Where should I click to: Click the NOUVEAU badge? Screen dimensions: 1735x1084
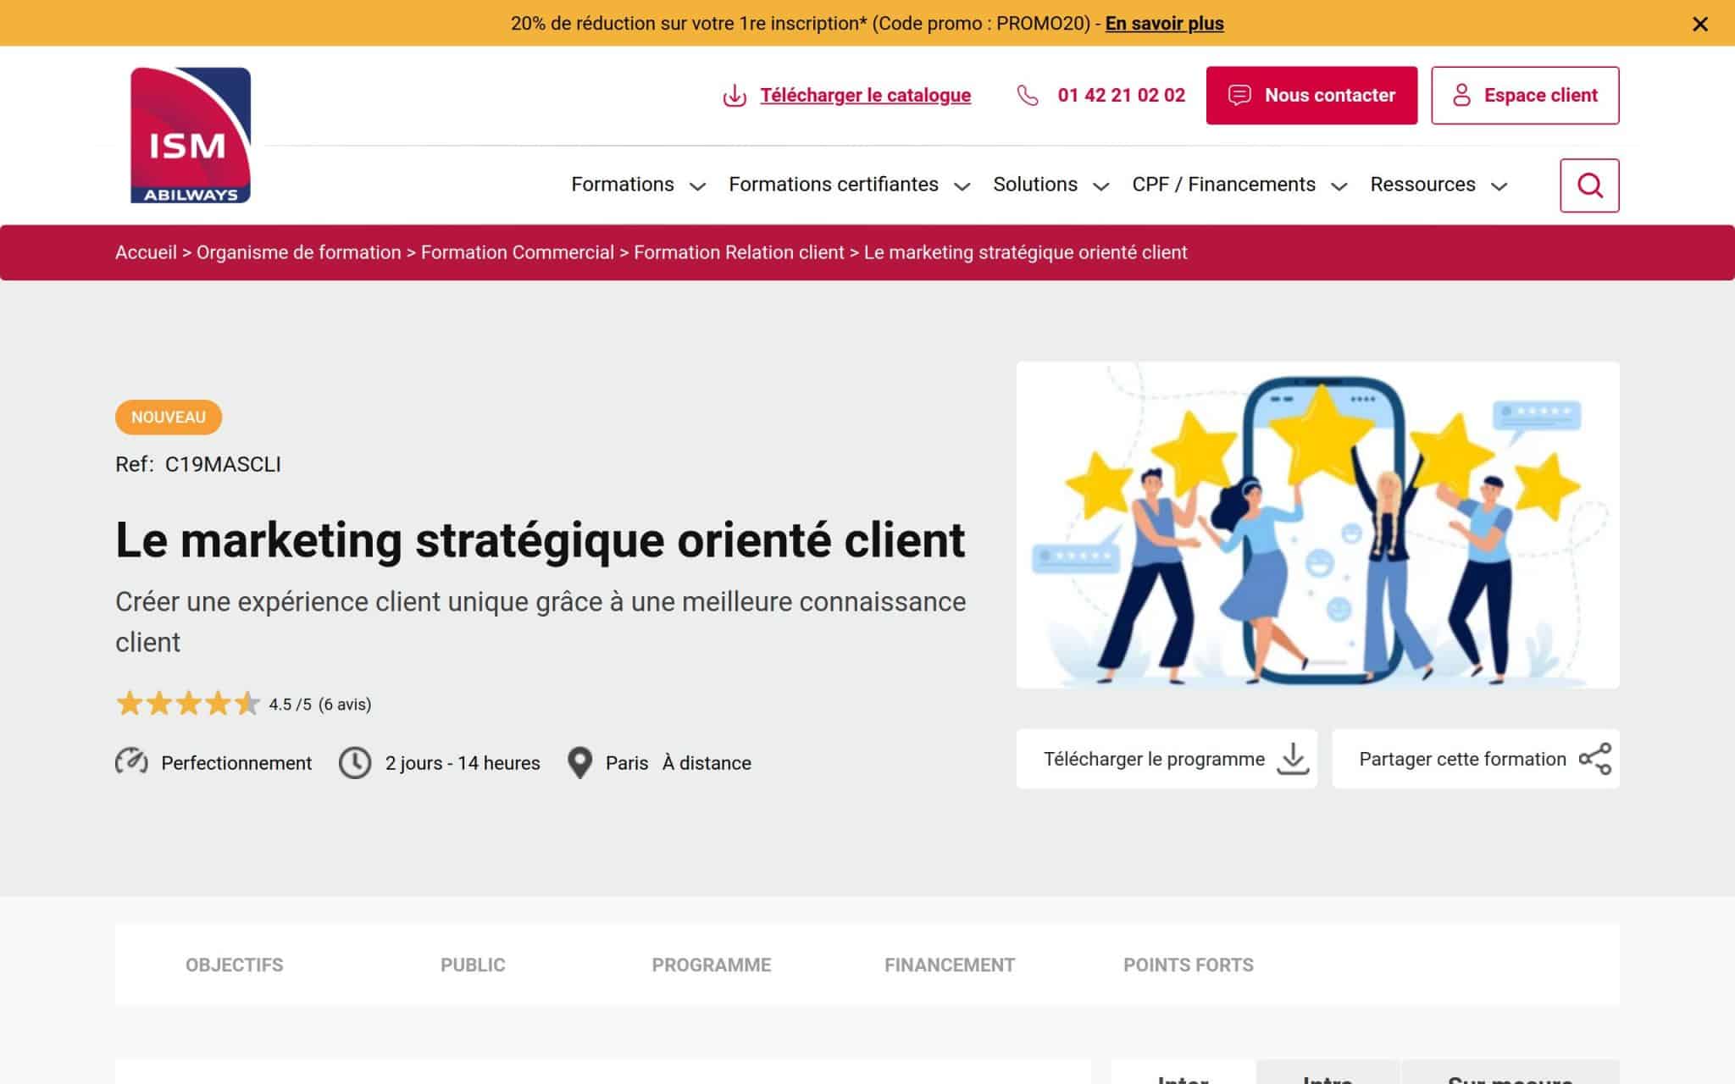[169, 417]
